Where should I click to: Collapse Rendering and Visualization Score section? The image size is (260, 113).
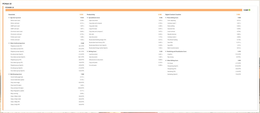point(166,51)
